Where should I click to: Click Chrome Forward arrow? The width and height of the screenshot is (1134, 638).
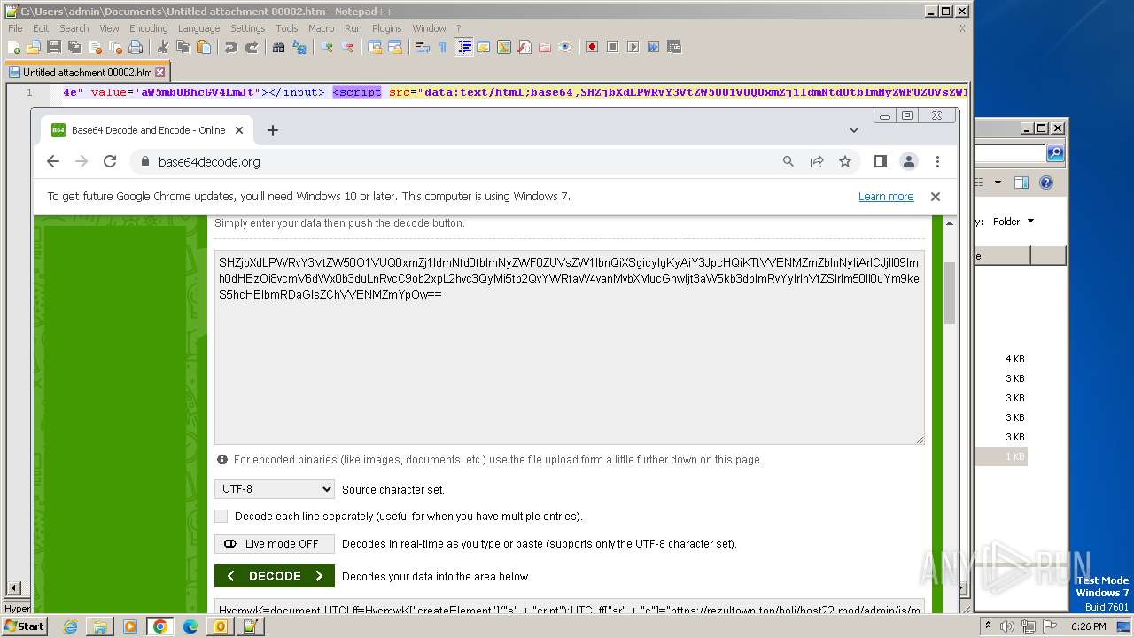click(82, 161)
